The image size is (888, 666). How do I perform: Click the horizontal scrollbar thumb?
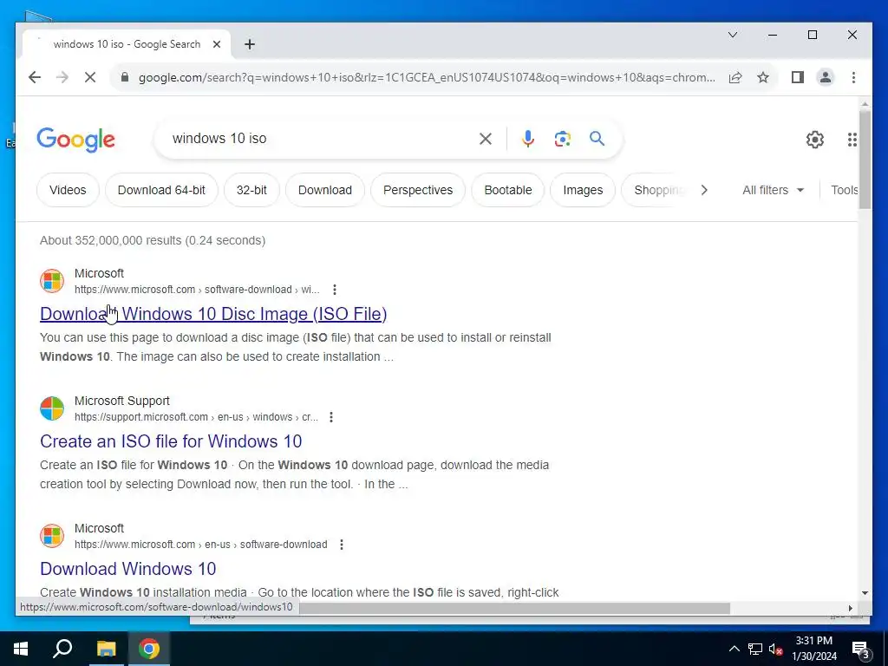(514, 608)
